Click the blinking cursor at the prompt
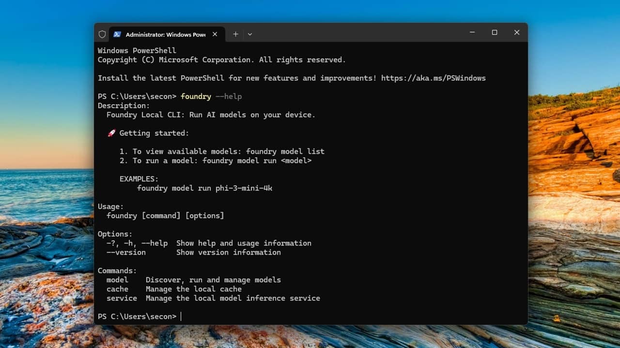620x348 pixels. tap(181, 316)
